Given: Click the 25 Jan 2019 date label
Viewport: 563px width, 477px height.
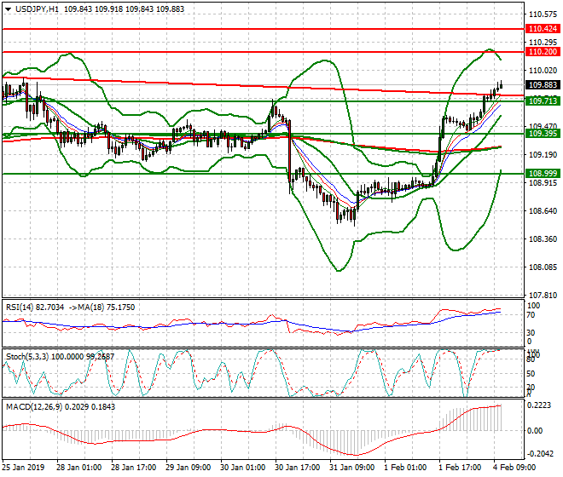Looking at the screenshot, I should click(x=25, y=468).
